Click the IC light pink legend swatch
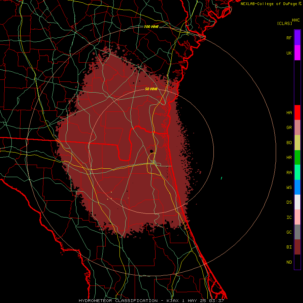Image resolution: width=303 pixels, height=303 pixels. click(x=297, y=217)
